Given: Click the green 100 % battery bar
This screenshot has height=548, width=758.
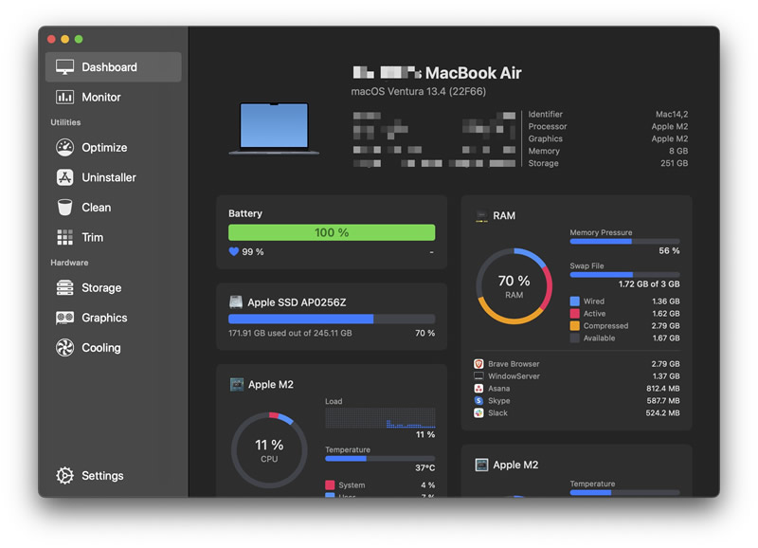Looking at the screenshot, I should (332, 232).
